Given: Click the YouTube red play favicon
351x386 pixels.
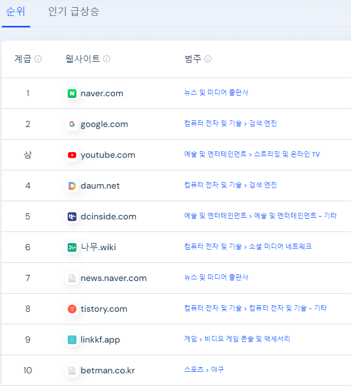Looking at the screenshot, I should [72, 155].
